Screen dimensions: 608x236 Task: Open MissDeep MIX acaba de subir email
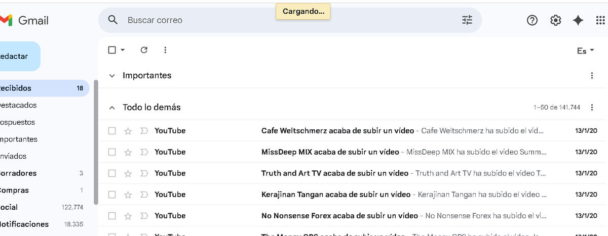tap(353, 152)
